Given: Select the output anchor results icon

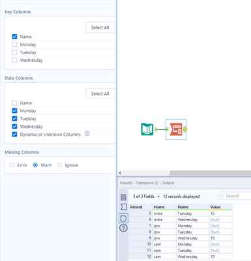Looking at the screenshot, I should tap(123, 218).
